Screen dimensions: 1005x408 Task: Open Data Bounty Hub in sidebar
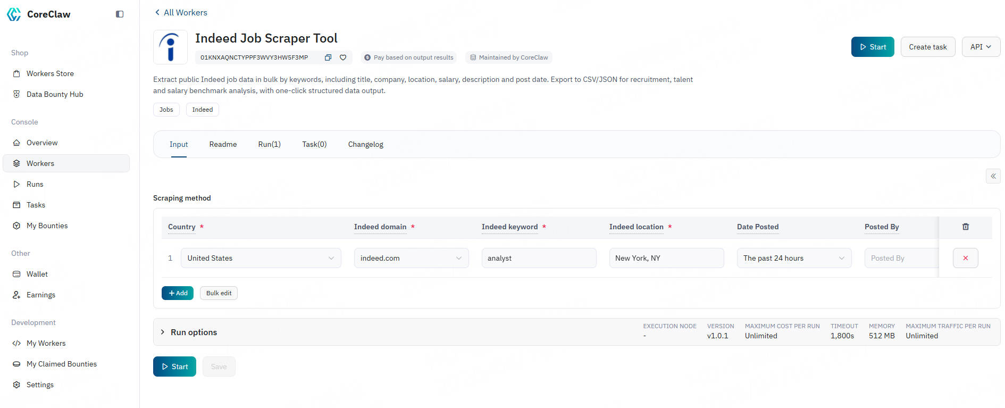coord(55,94)
